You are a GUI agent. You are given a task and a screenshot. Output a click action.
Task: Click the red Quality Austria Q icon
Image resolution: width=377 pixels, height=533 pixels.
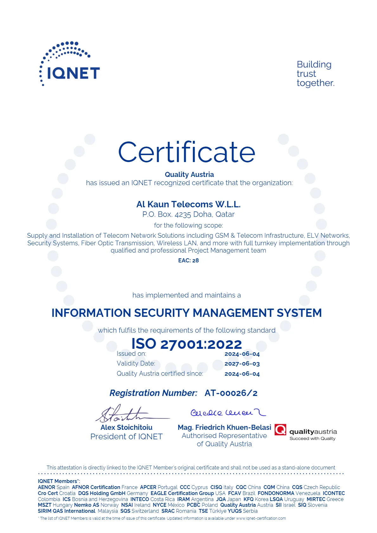(x=280, y=430)
